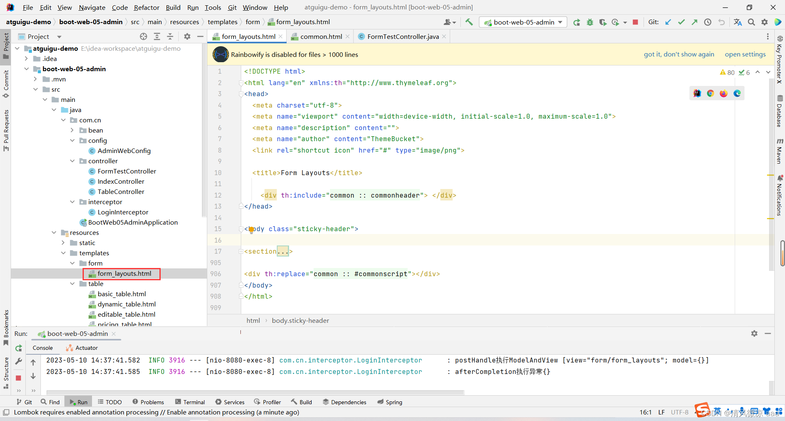Screen dimensions: 785x421
Task: Click 'got it, don't show again' link
Action: pyautogui.click(x=679, y=54)
